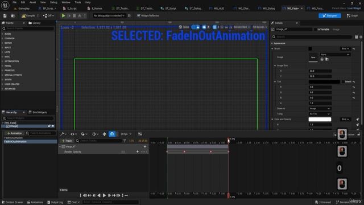This screenshot has height=205, width=364.
Task: Open the Asset menu
Action: 32,2
